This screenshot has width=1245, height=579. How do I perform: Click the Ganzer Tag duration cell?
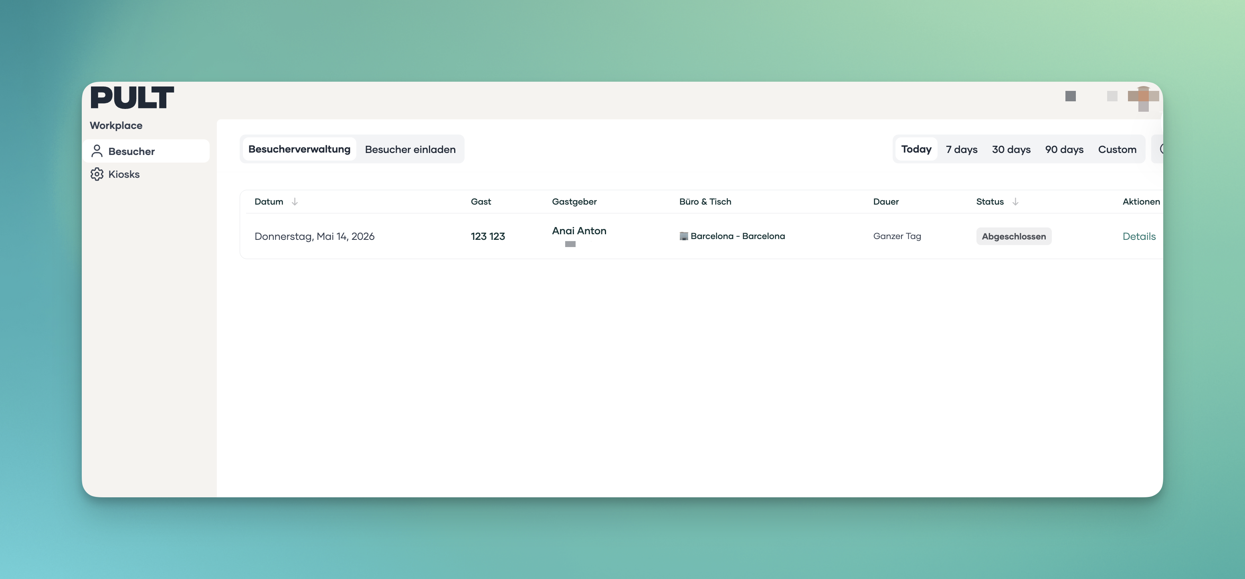[x=897, y=236]
